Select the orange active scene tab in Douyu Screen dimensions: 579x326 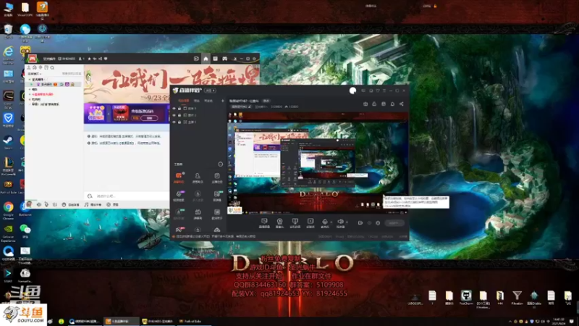tap(183, 101)
